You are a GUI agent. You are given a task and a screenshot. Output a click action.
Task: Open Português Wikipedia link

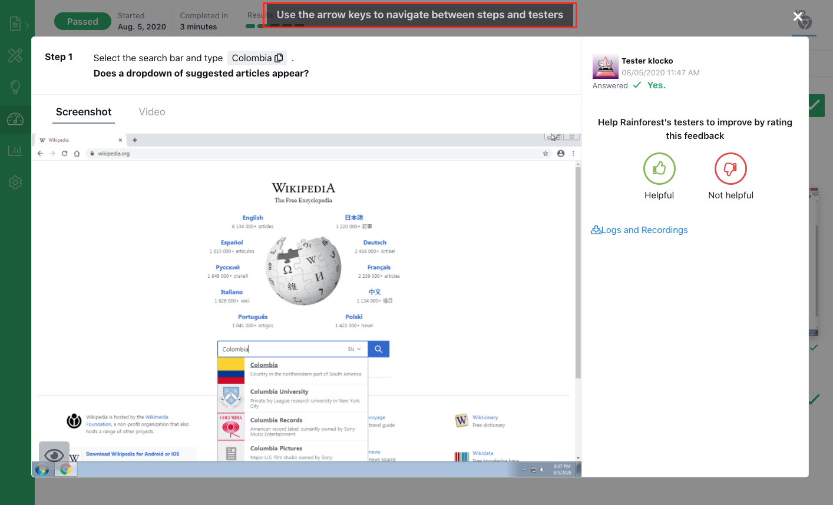pos(253,317)
